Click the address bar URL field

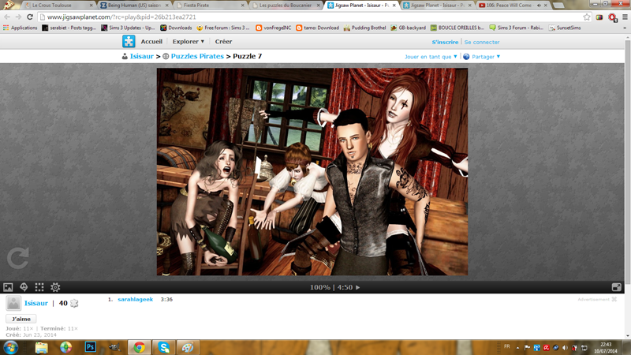point(310,17)
